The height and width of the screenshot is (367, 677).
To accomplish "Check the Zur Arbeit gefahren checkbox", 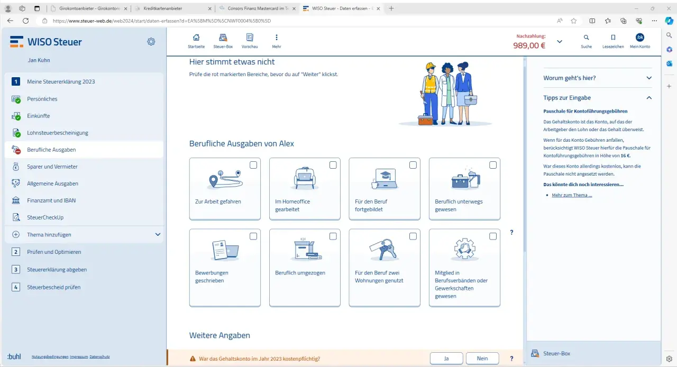I will 253,165.
